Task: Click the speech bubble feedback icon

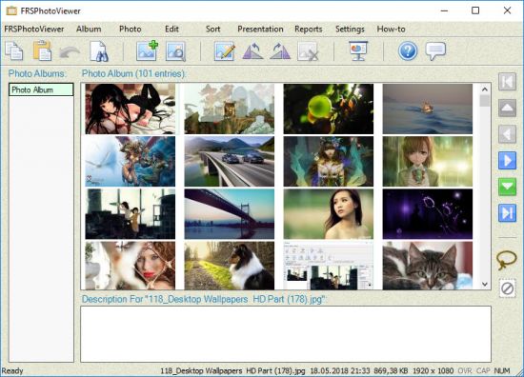Action: click(x=435, y=51)
